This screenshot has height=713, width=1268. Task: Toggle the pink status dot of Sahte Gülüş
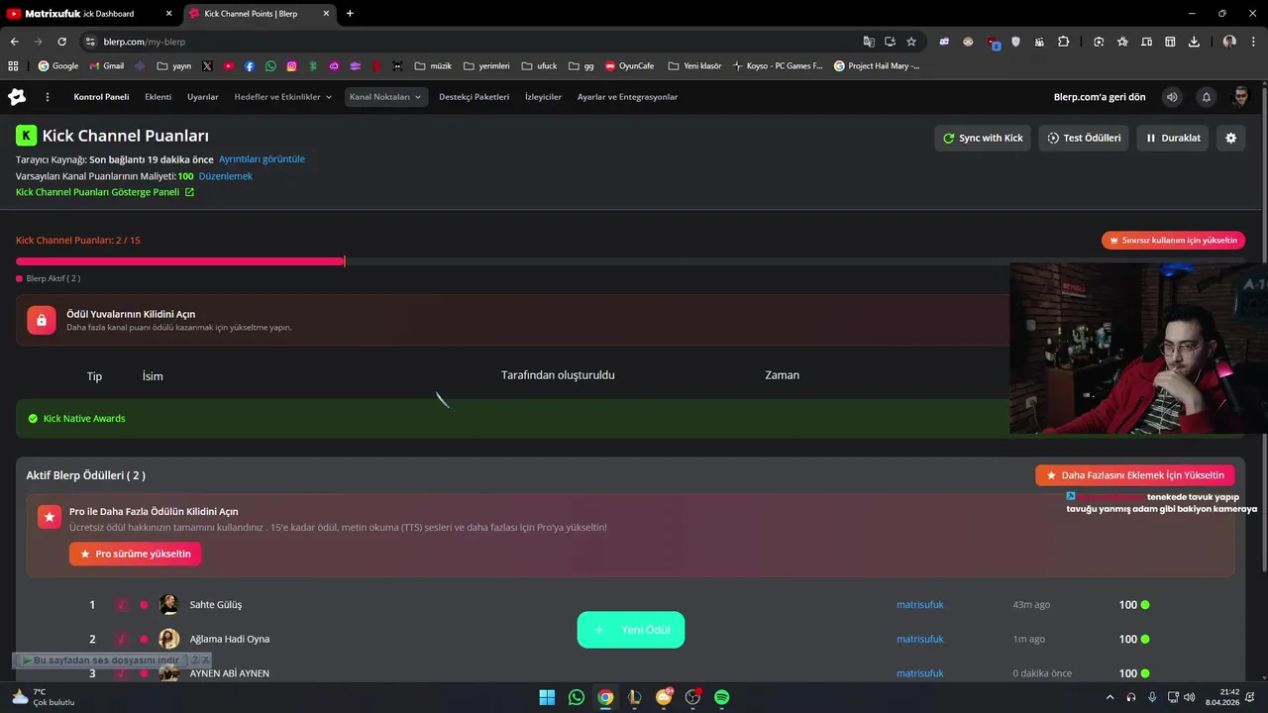144,605
